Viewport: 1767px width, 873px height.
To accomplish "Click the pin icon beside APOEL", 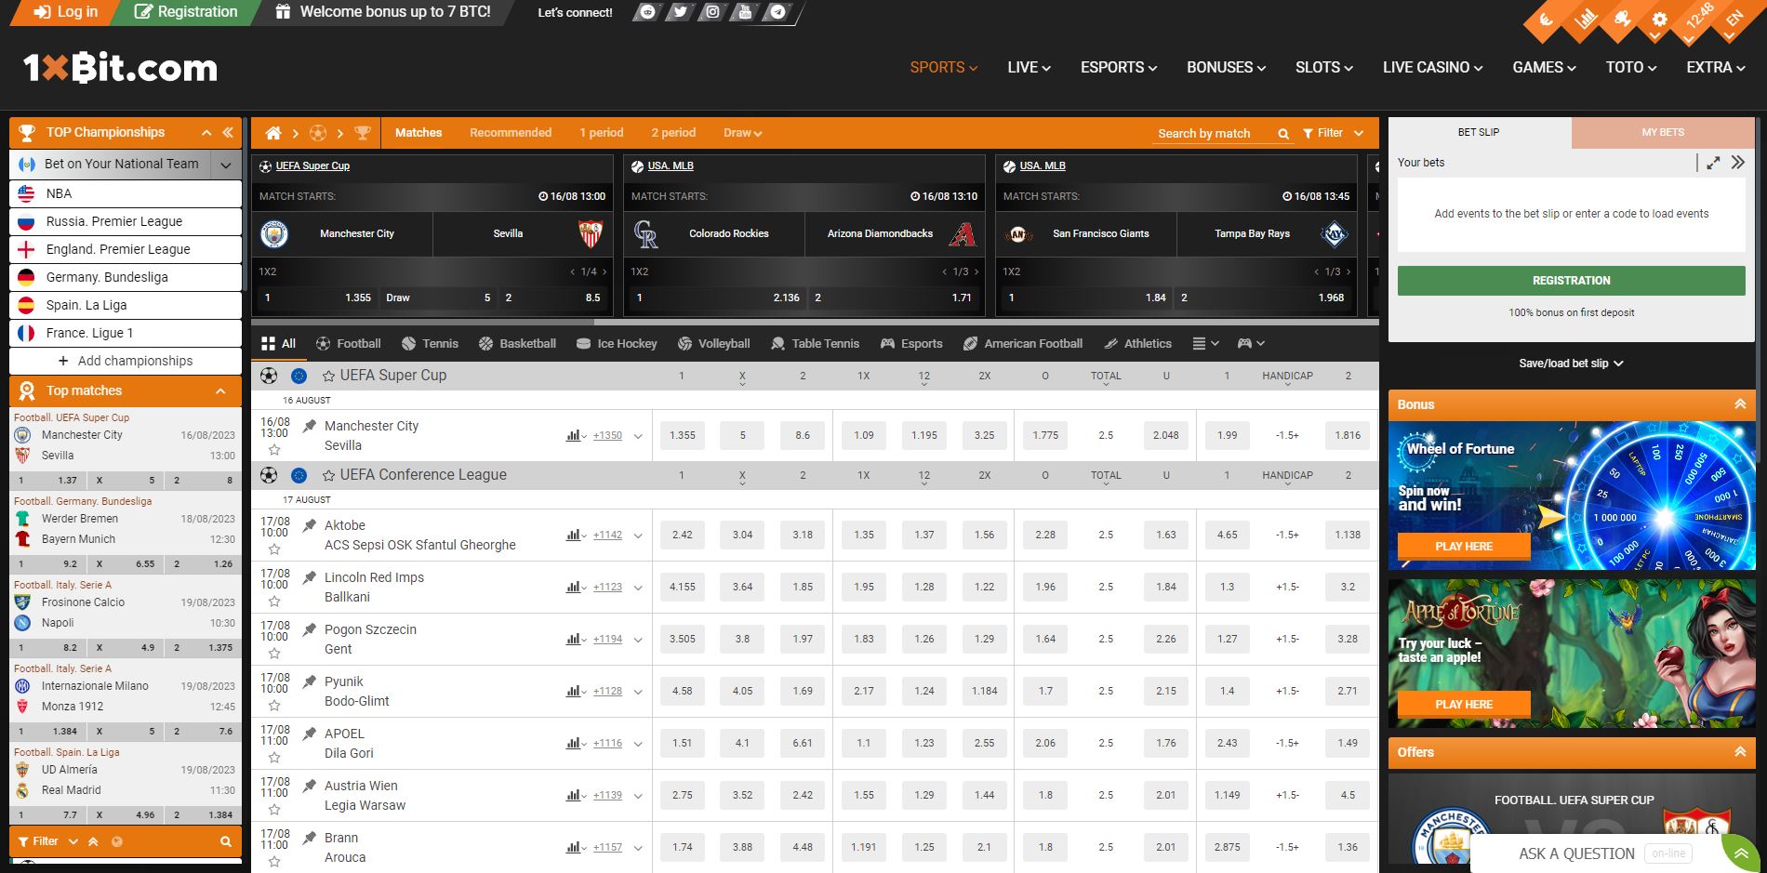I will click(x=310, y=734).
